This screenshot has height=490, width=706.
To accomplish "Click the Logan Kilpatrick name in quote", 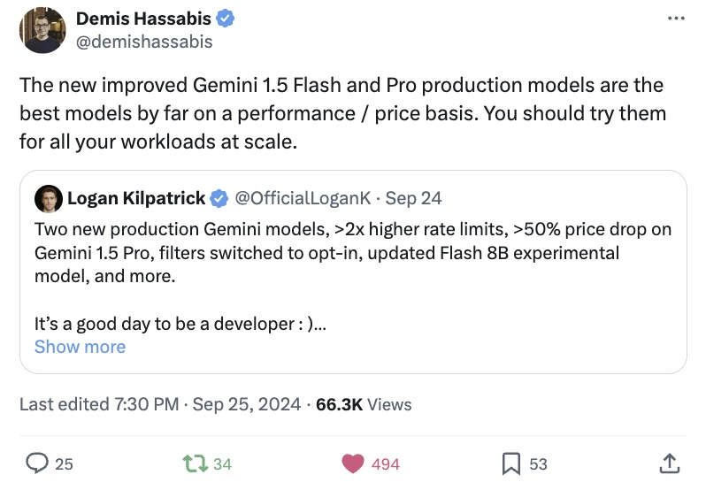I will (136, 198).
